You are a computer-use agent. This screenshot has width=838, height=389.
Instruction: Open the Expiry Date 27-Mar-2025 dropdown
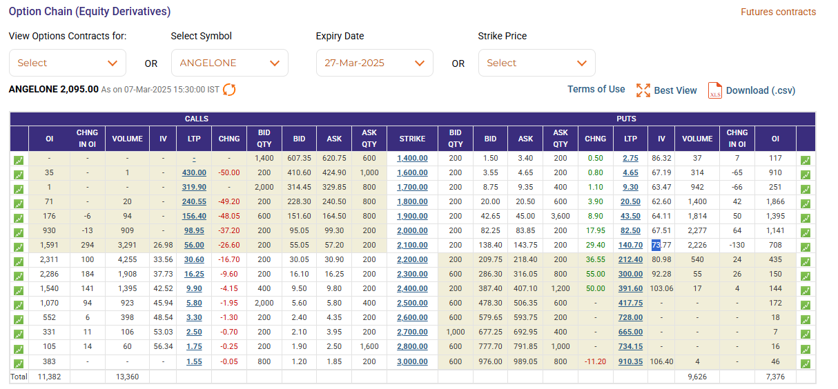(374, 63)
